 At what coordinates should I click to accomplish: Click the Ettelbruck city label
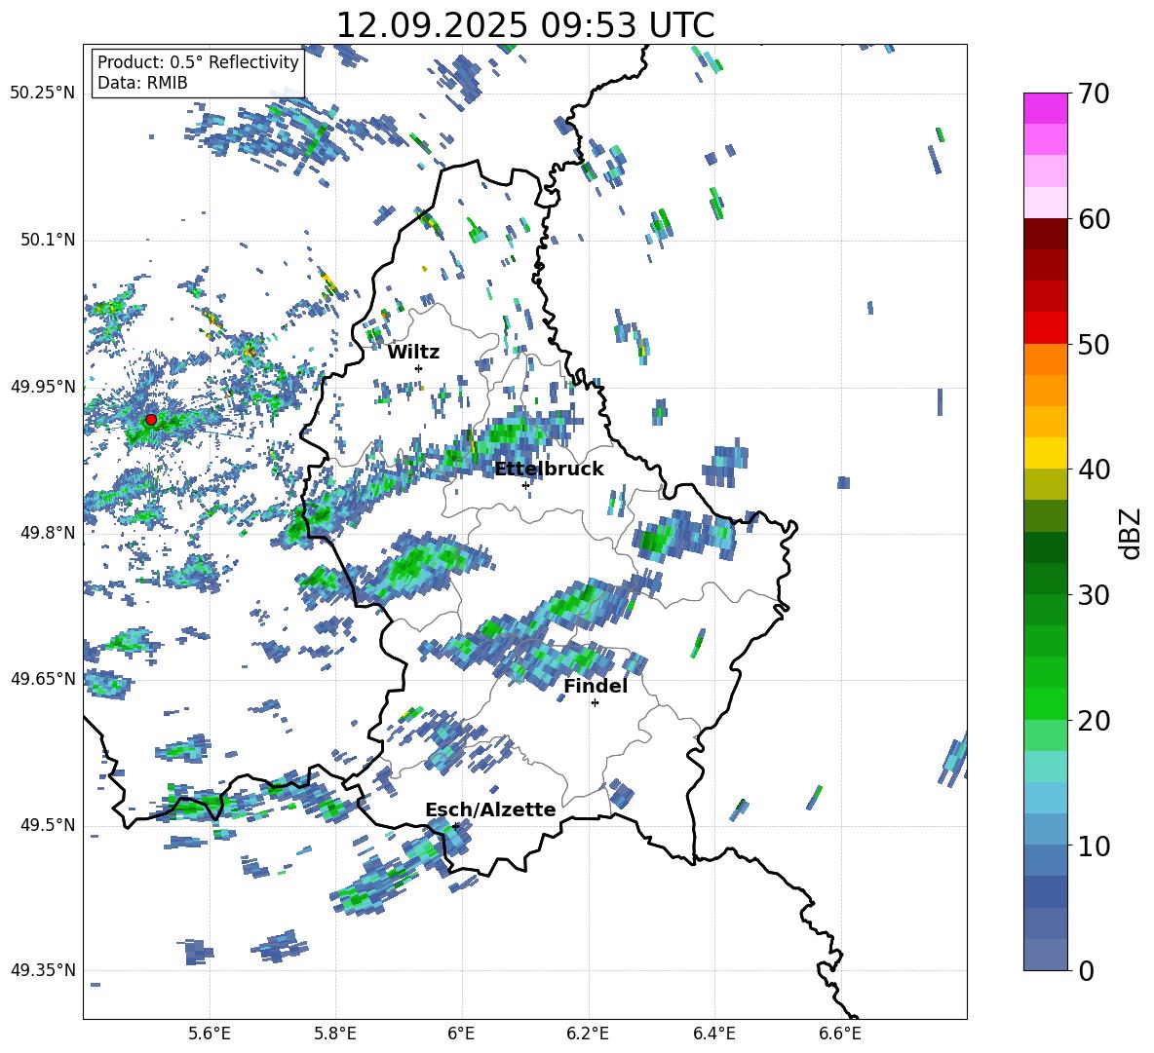pos(549,470)
